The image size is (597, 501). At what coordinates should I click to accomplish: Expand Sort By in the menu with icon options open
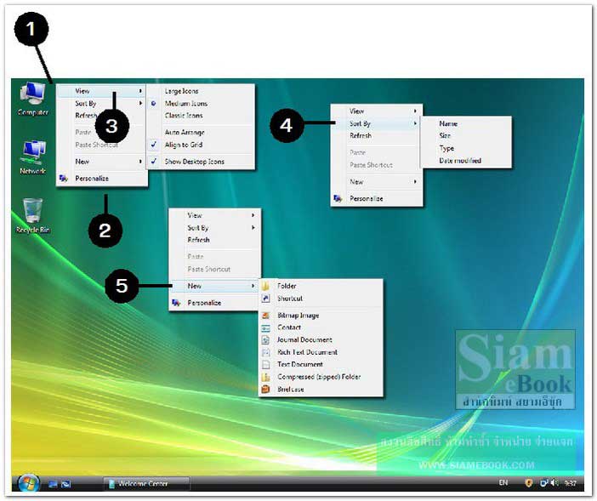coord(102,103)
